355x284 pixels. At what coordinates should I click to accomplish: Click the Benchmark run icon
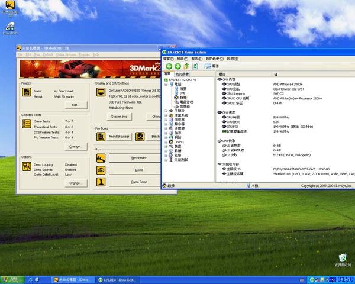coord(101,158)
